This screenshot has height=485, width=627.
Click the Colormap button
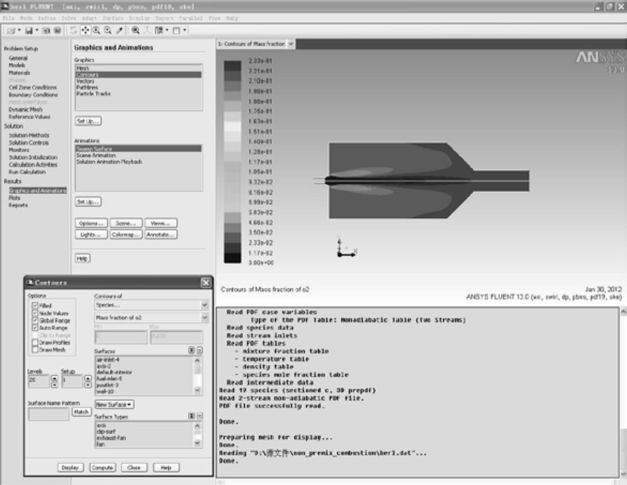(x=126, y=234)
